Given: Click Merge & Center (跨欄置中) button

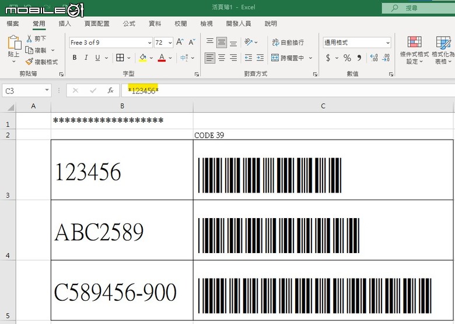Looking at the screenshot, I should tap(287, 58).
